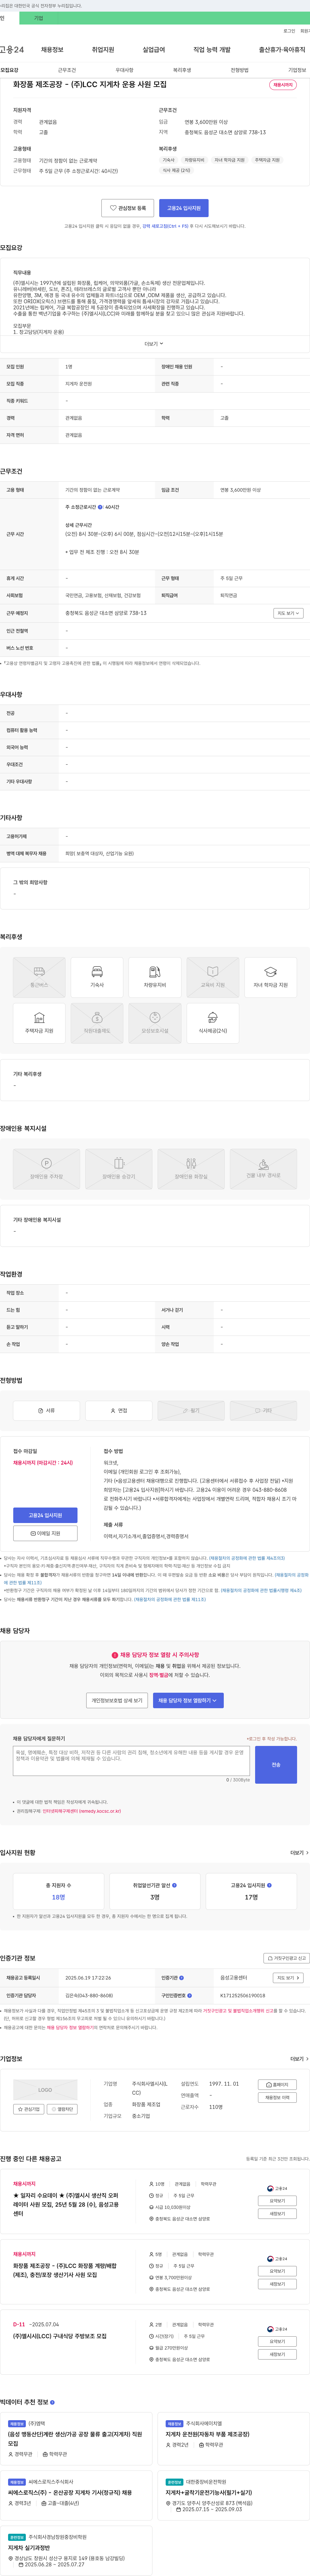Click the 차량유지비 welfare icon

point(155,977)
